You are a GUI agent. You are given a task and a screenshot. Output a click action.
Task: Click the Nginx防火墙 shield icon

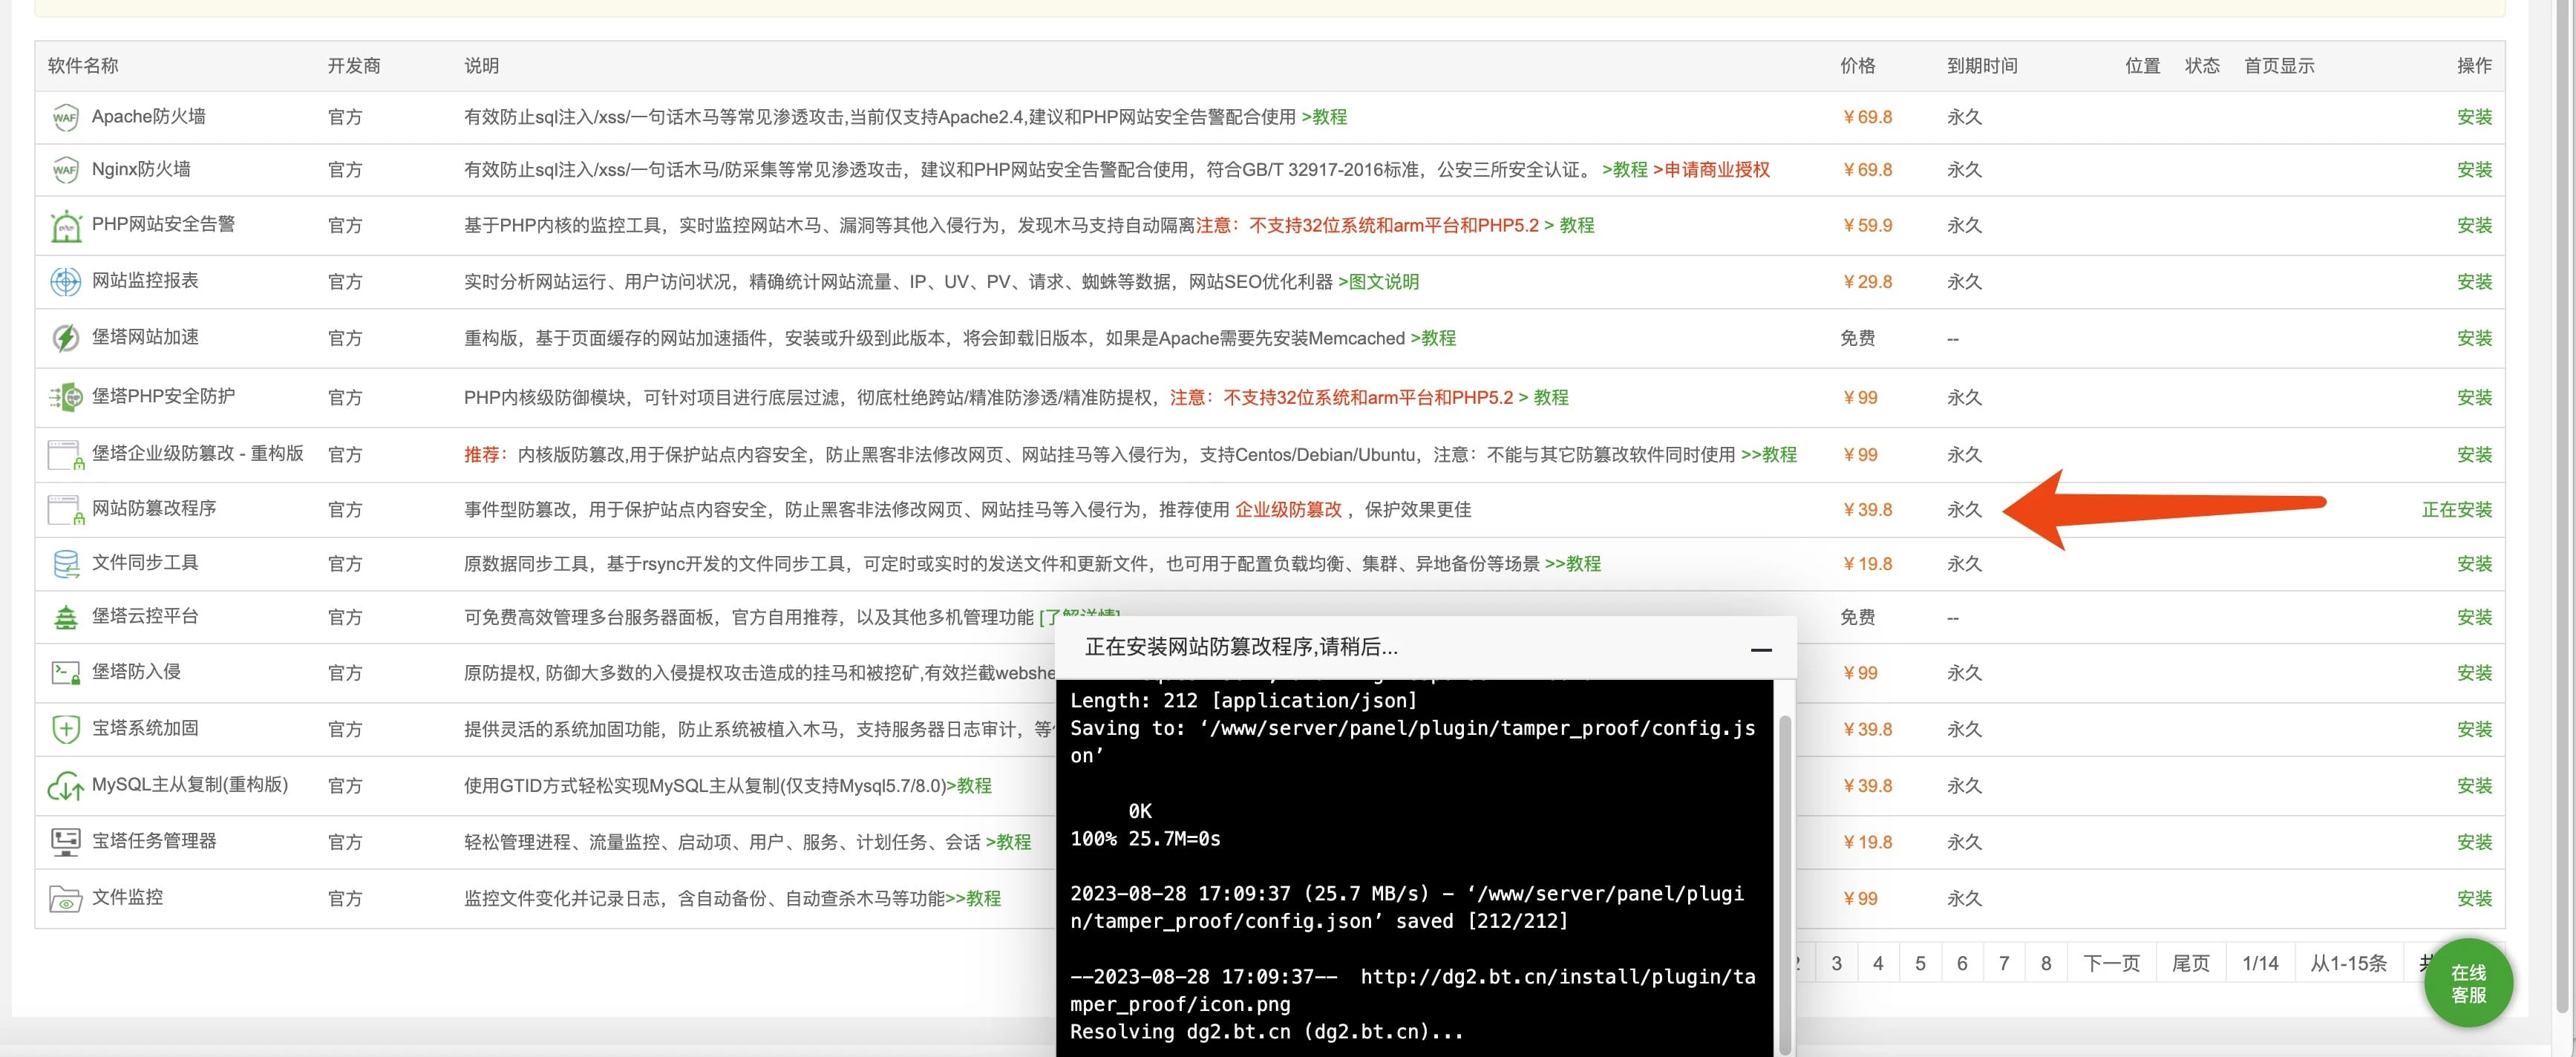[65, 169]
